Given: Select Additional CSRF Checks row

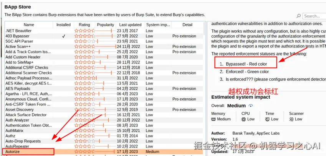Looking at the screenshot, I should click(x=104, y=67).
